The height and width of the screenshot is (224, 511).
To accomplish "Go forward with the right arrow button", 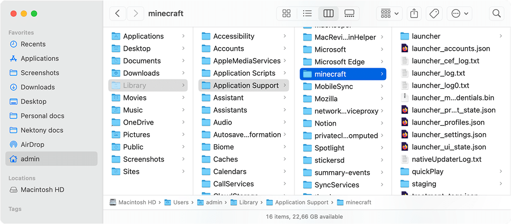I will click(x=135, y=13).
